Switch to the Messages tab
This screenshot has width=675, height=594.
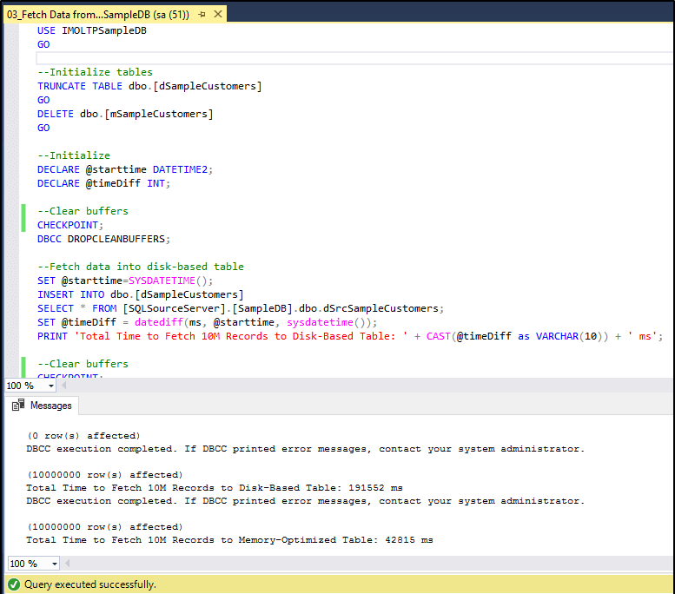coord(44,406)
